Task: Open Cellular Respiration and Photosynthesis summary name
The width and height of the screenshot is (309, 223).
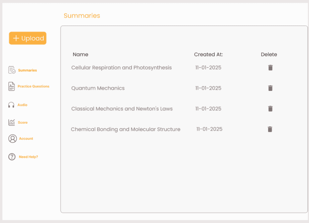Action: click(x=121, y=68)
